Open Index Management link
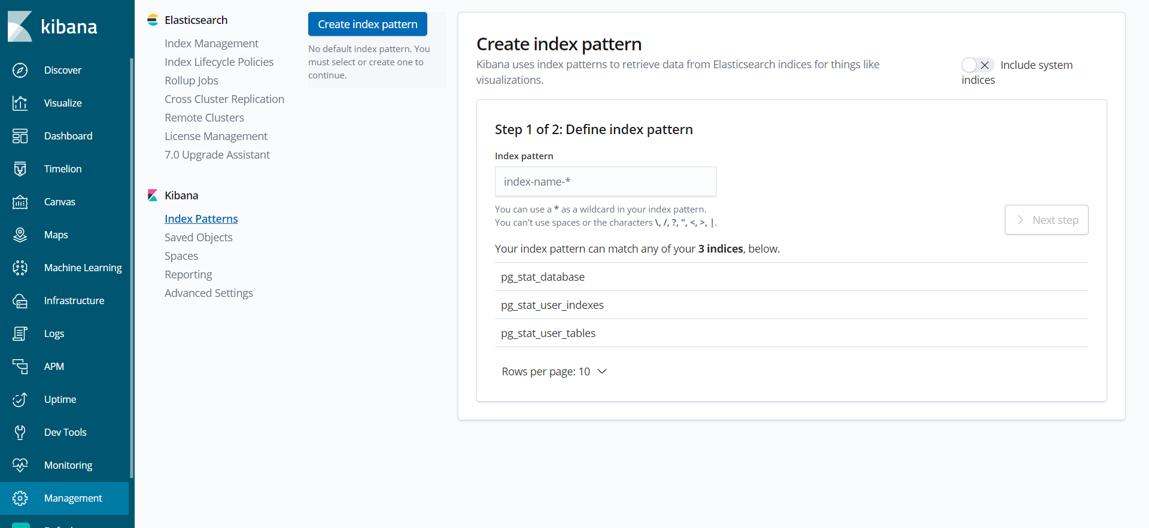This screenshot has width=1149, height=528. [x=211, y=43]
